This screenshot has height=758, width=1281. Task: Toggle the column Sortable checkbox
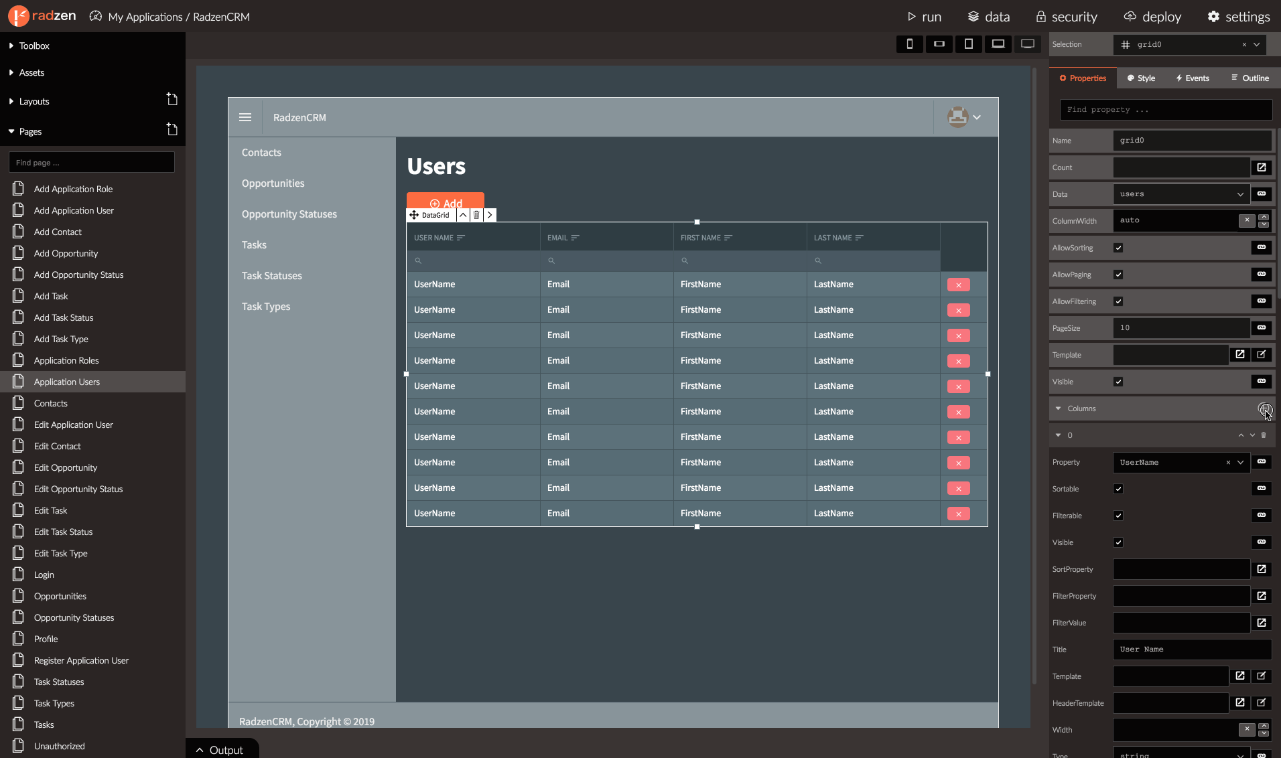coord(1118,489)
